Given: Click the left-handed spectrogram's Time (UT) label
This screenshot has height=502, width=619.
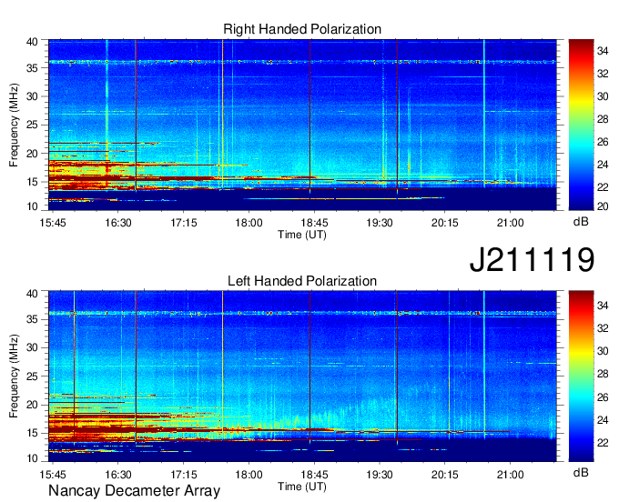Looking at the screenshot, I should pyautogui.click(x=302, y=487).
